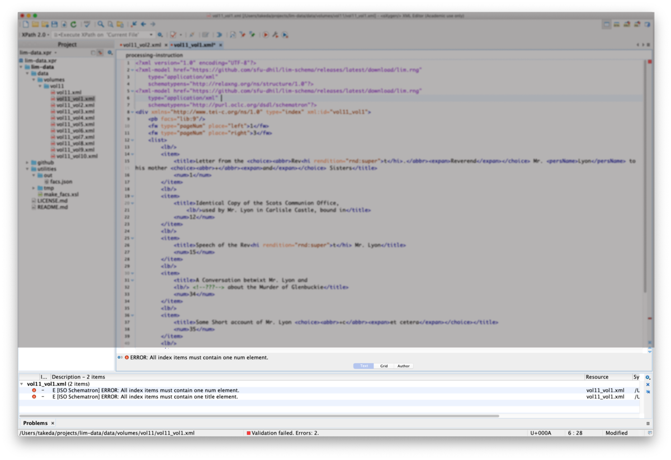This screenshot has height=460, width=671.
Task: Switch to the vol11_vol2.xml tab
Action: (143, 45)
